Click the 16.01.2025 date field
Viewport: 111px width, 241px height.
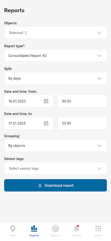29,101
